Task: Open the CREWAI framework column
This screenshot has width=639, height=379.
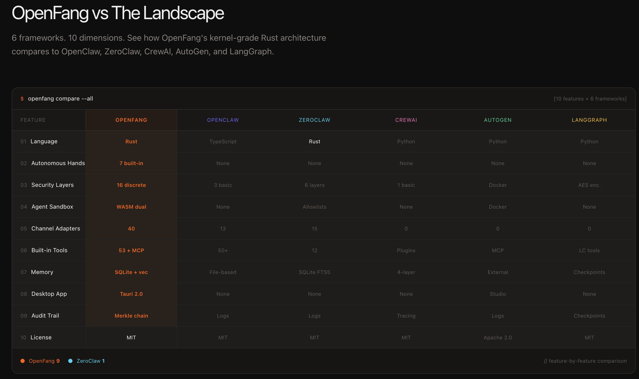Action: [406, 120]
